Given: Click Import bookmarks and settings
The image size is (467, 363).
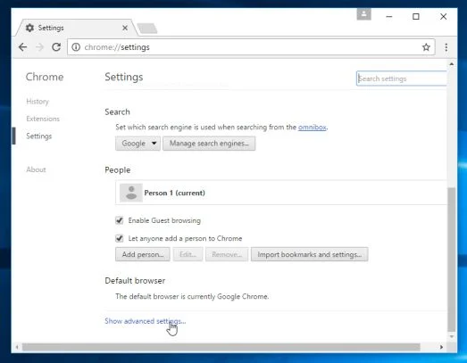Looking at the screenshot, I should (x=310, y=254).
